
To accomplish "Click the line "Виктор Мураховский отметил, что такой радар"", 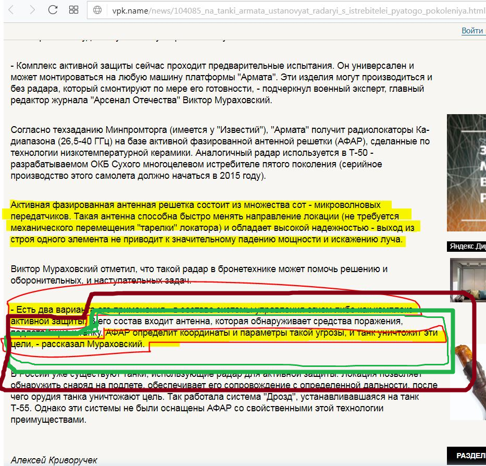I will [x=199, y=269].
